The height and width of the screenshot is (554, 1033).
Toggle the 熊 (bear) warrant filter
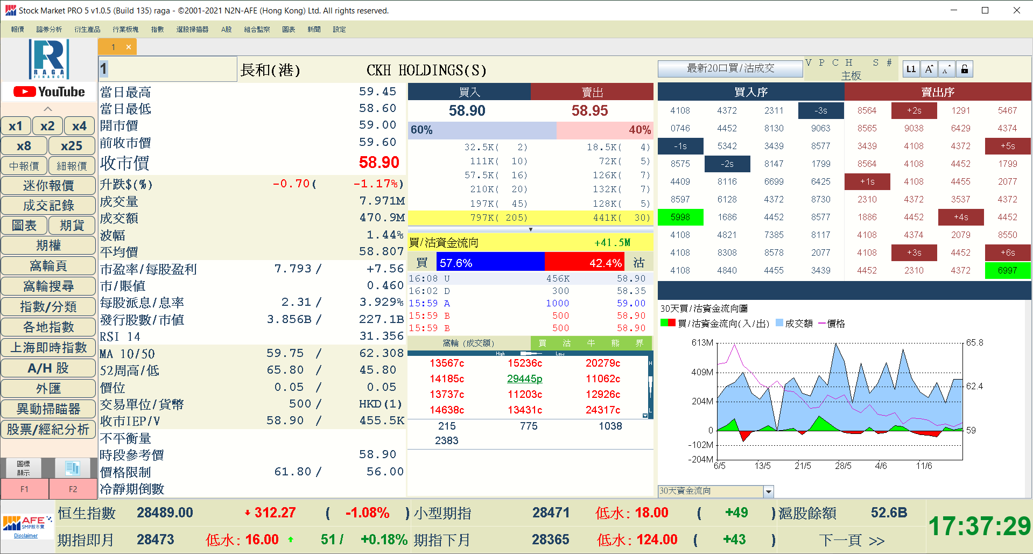click(615, 343)
